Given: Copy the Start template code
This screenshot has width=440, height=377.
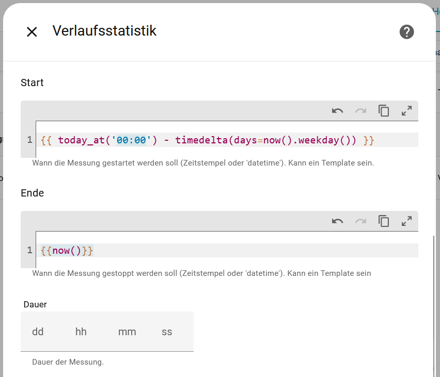Looking at the screenshot, I should click(x=384, y=111).
